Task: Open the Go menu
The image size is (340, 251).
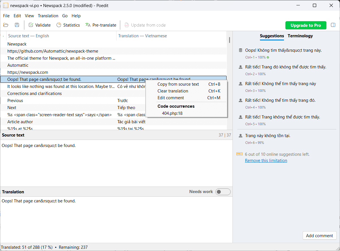Action: point(65,16)
